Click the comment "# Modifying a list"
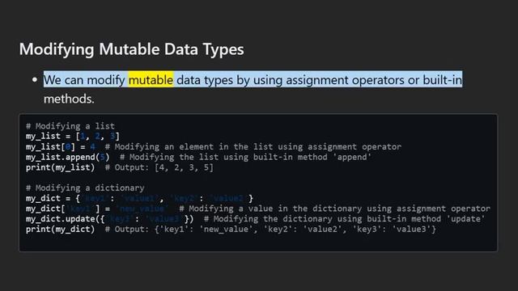 point(70,126)
